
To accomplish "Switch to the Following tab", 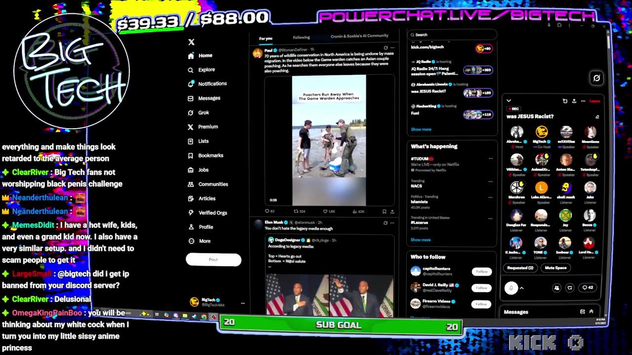I will pos(301,37).
